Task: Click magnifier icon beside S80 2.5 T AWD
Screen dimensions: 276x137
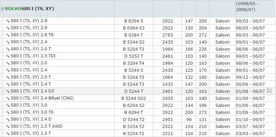Action: pos(8,127)
